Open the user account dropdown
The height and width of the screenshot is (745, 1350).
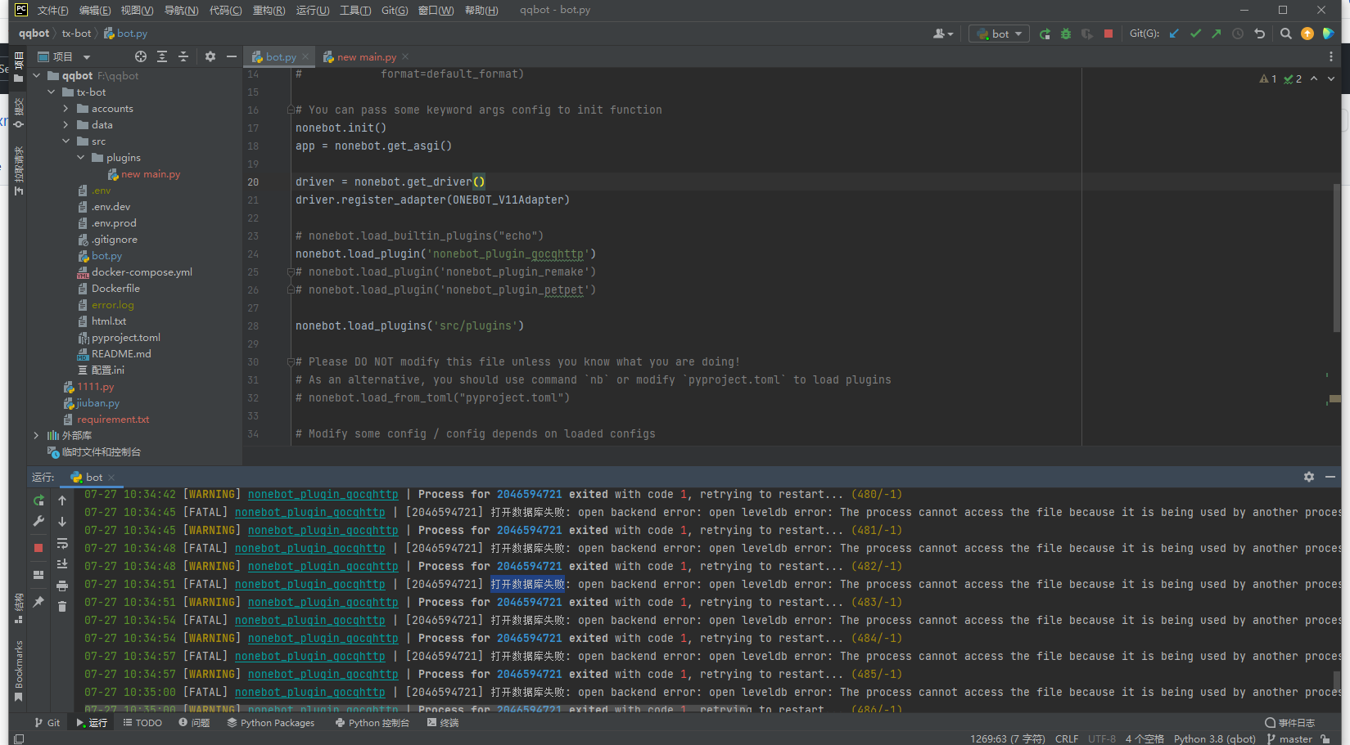943,34
